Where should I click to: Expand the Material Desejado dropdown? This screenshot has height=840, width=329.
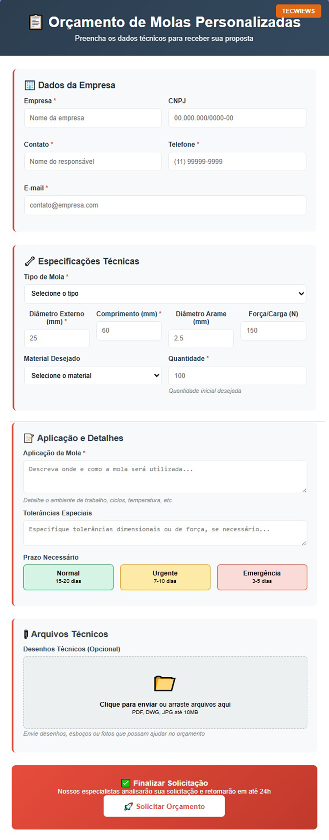(x=93, y=375)
